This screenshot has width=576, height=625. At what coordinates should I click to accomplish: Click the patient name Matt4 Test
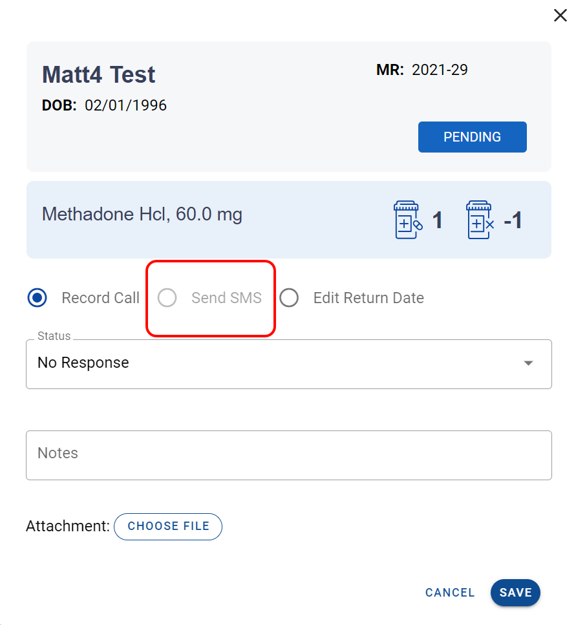[x=99, y=74]
